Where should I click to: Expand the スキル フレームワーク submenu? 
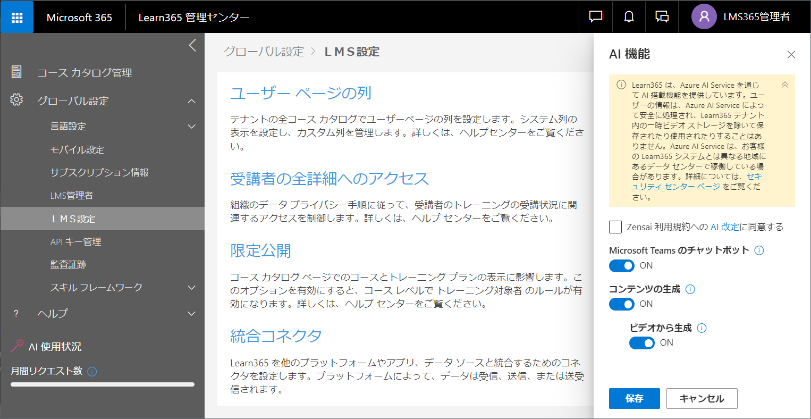(x=192, y=288)
